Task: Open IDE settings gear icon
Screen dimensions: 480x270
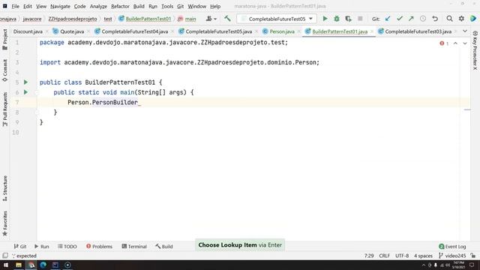Action: 461,19
